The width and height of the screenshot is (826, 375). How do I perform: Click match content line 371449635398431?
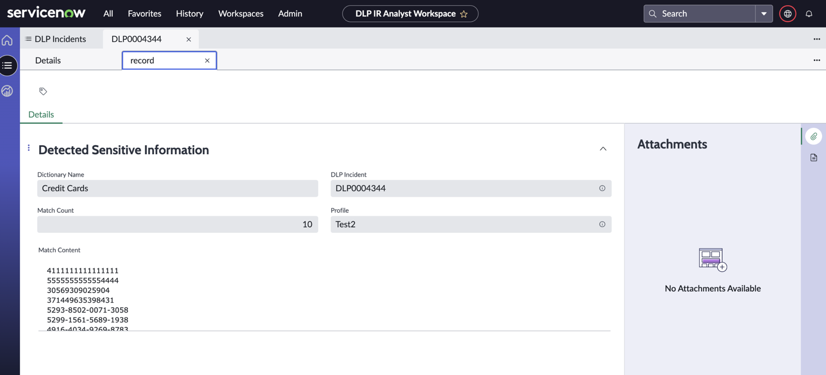point(80,300)
